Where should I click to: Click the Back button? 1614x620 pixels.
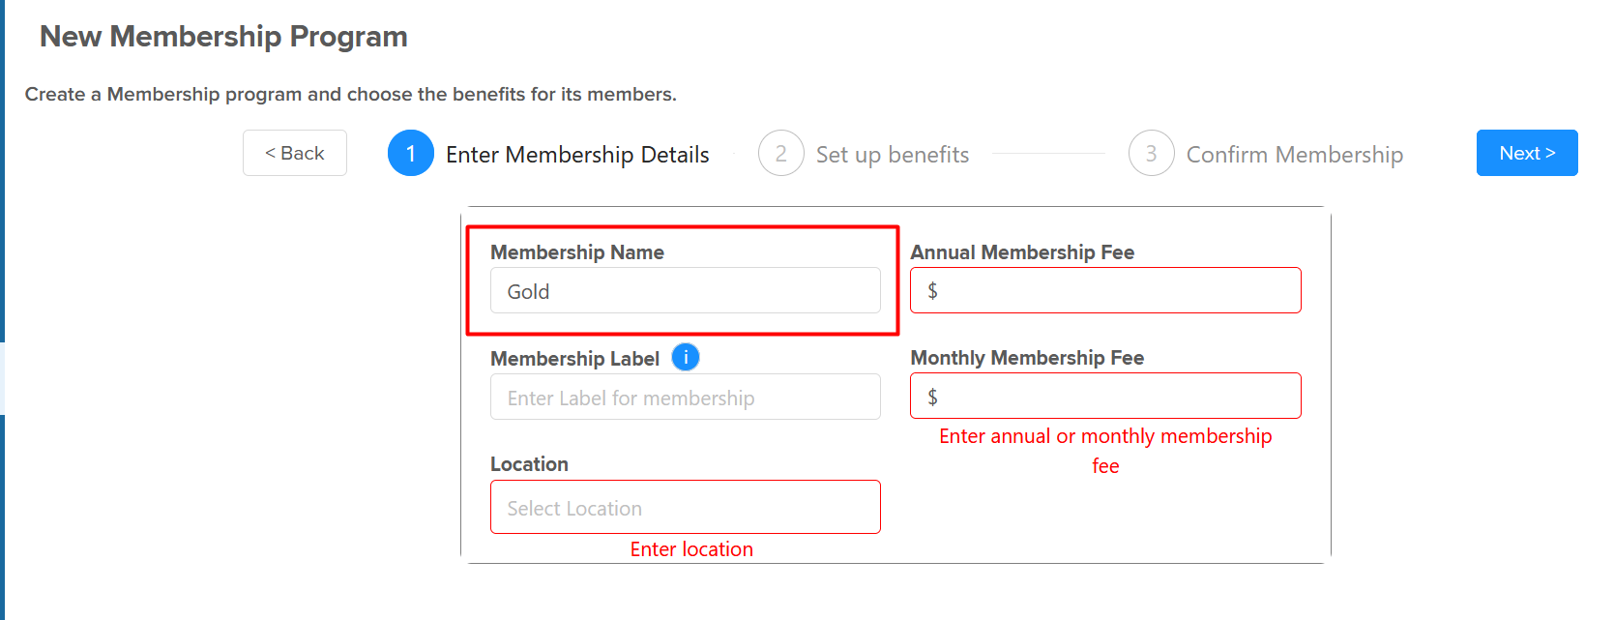[x=294, y=152]
